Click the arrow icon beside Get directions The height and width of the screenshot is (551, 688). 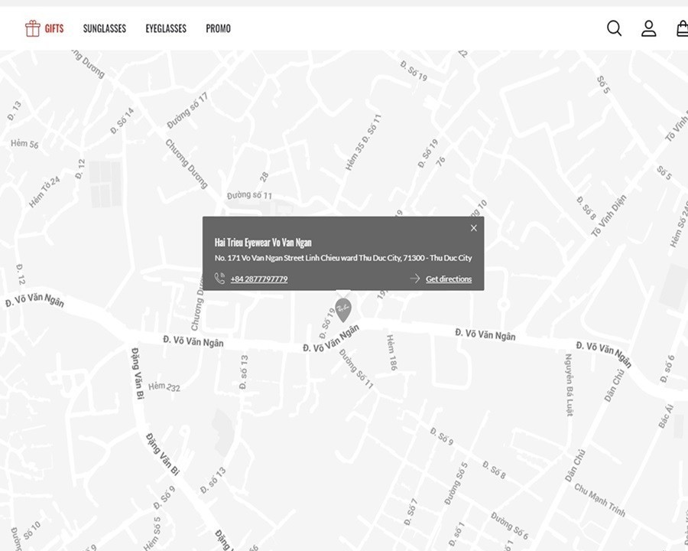(414, 279)
